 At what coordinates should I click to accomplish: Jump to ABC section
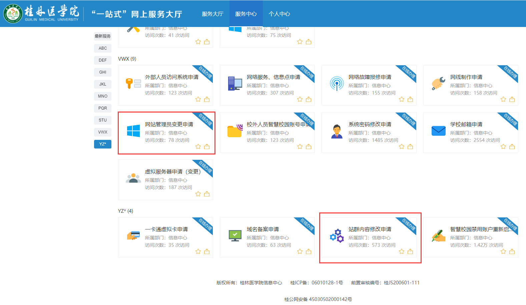pos(103,48)
